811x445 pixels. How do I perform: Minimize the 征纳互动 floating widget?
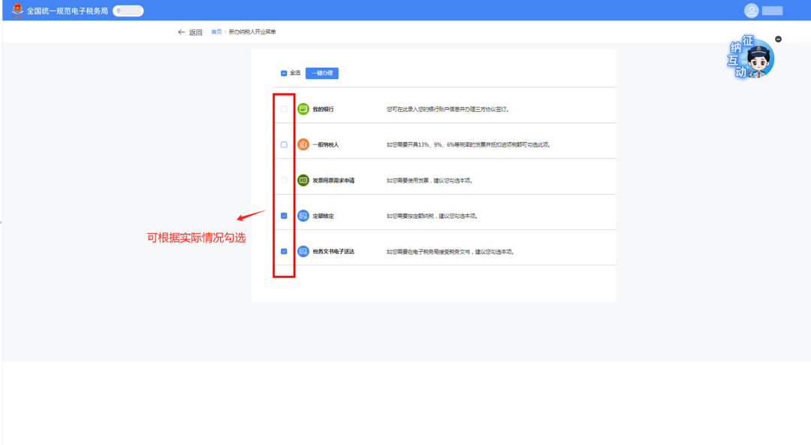[x=778, y=39]
